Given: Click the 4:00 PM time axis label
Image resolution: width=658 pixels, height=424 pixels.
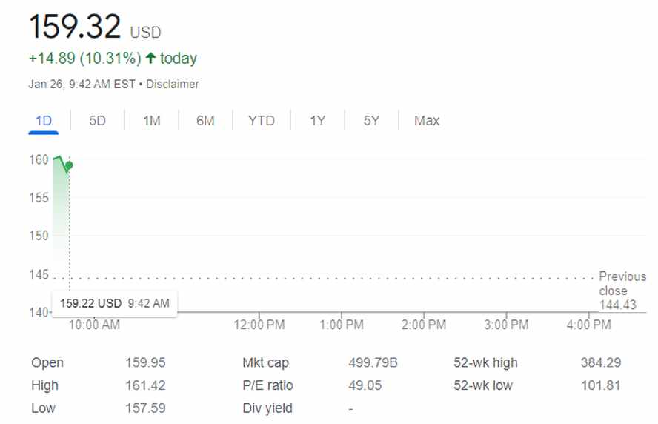Looking at the screenshot, I should (588, 325).
